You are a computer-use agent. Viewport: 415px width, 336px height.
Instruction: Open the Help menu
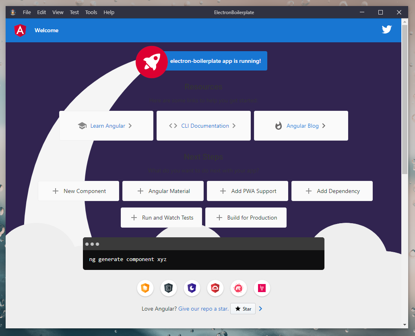(x=109, y=12)
